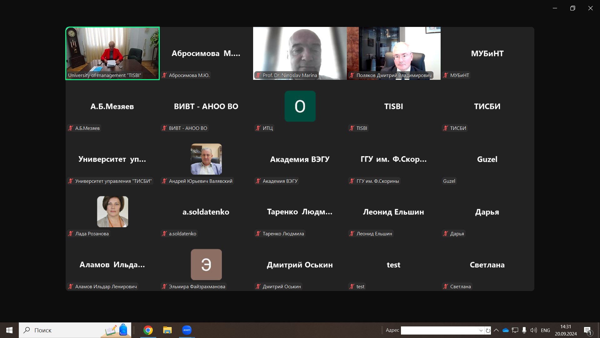Click muted mic icon beside ТИСБИ label

pyautogui.click(x=446, y=128)
